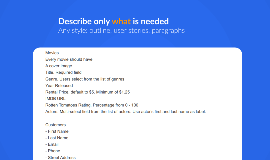Click the '- Email' line

pos(52,144)
